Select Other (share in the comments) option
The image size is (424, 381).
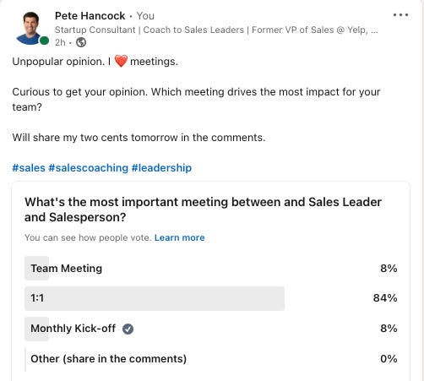(x=211, y=359)
